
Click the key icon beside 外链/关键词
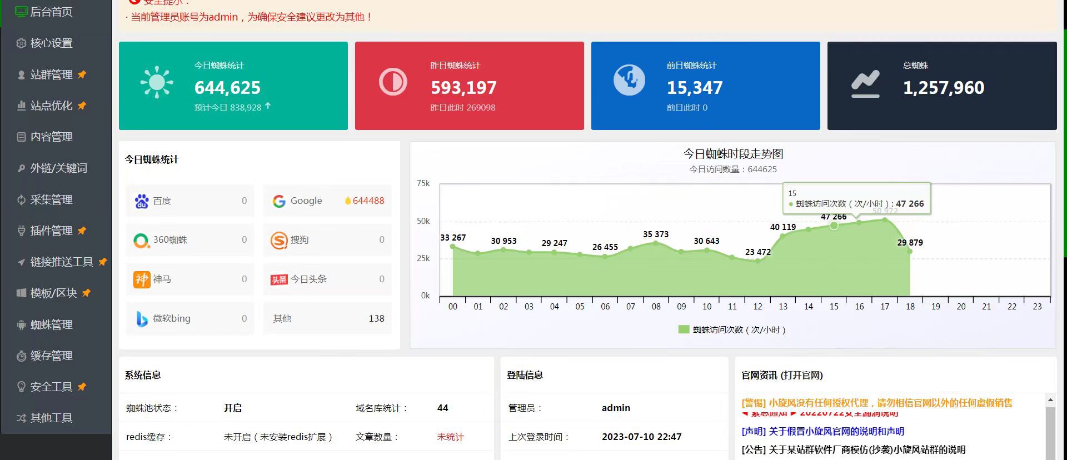(21, 168)
